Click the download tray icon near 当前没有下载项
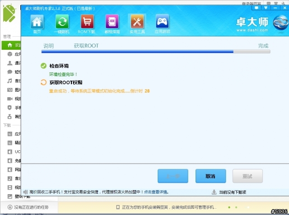 pyautogui.click(x=214, y=192)
